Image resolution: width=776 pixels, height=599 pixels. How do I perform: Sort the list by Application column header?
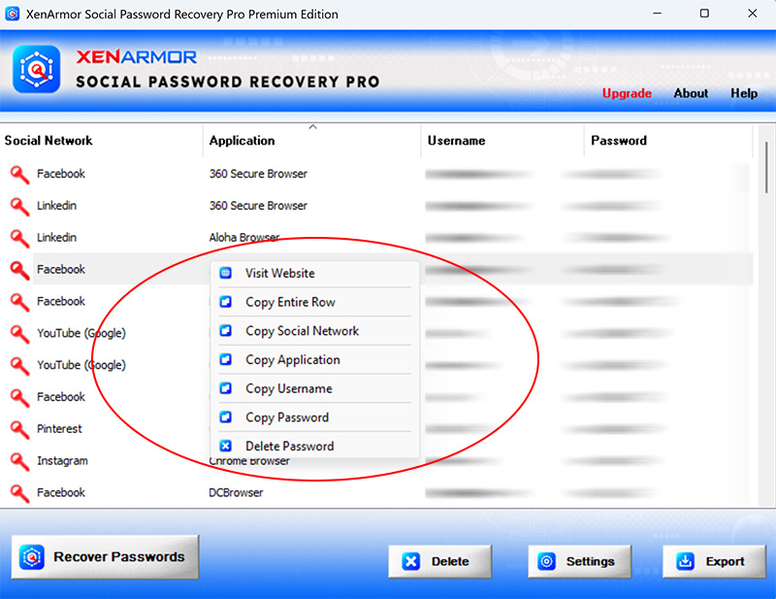(311, 141)
